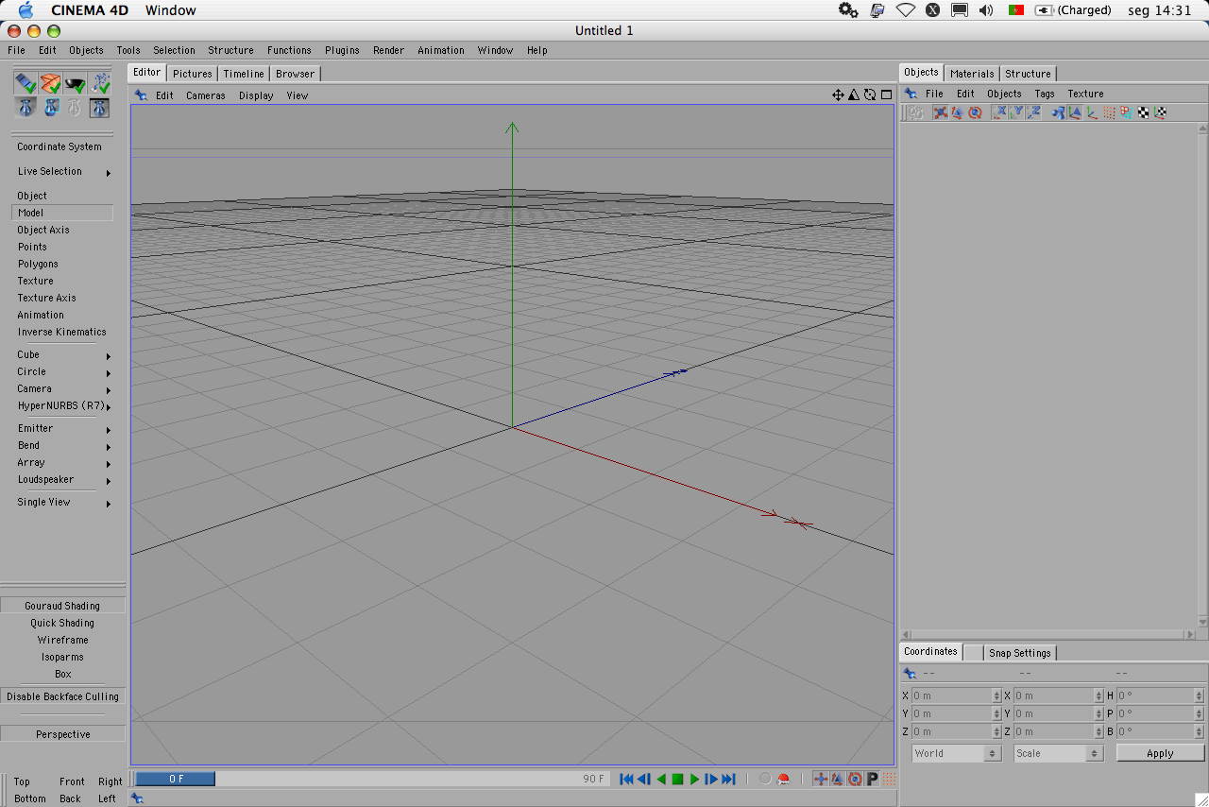
Task: Toggle the Y axis lock
Action: pos(1016,112)
